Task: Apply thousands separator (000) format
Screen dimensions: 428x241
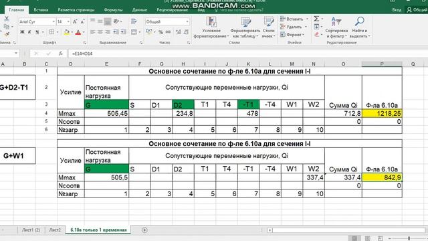Action: pos(168,32)
